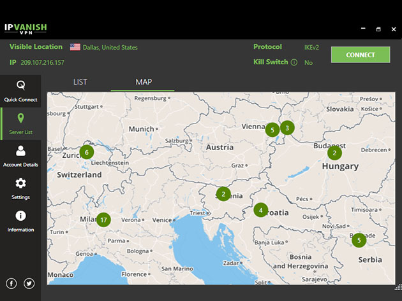Click the Bologna label on map
Viewport: 402px width, 301px height.
138,251
